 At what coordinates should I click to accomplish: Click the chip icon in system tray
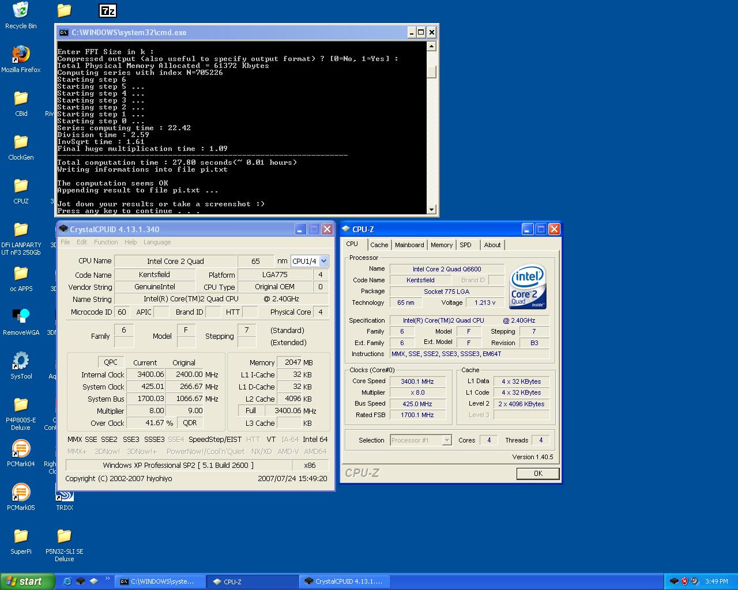(x=673, y=581)
